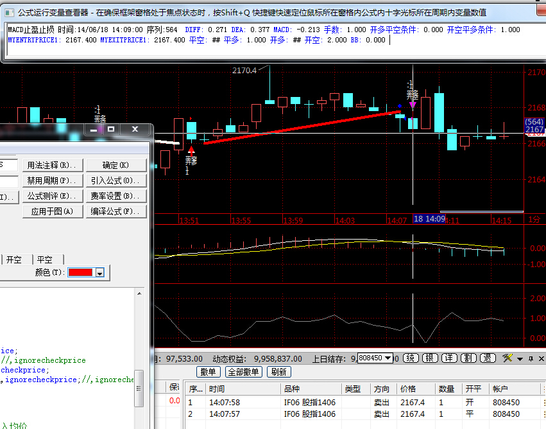Screen dimensions: 546x429
Task: Click the MYENTRYPRICE1 value in variable viewer
Action: 81,40
